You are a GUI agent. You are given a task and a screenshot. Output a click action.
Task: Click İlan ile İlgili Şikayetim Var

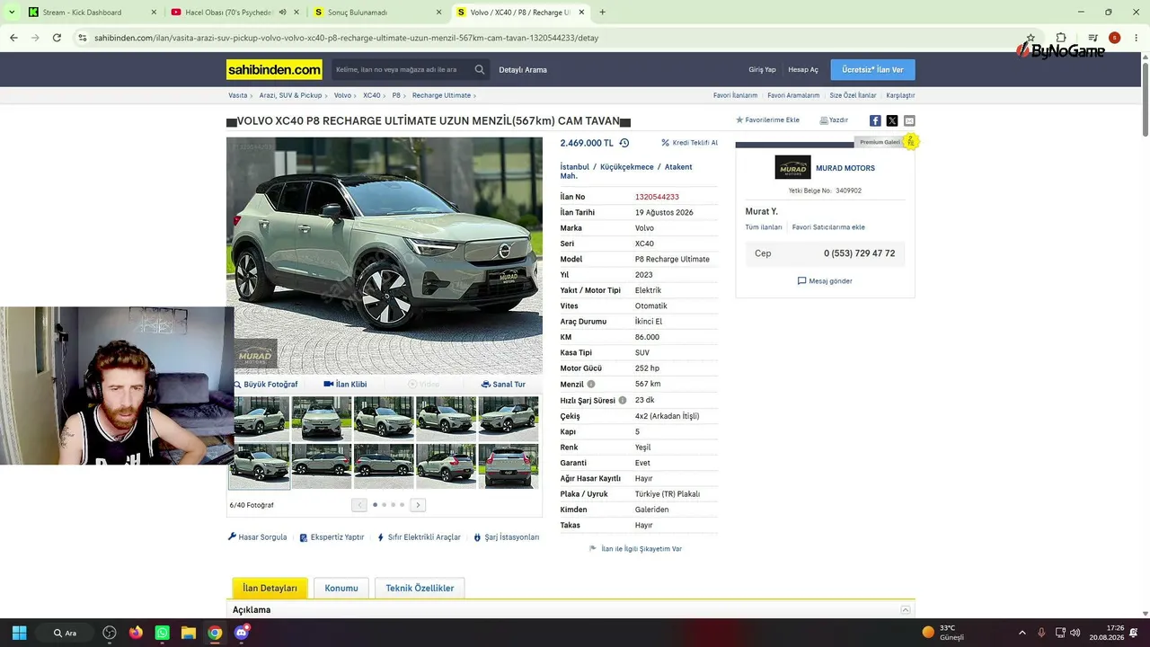pyautogui.click(x=635, y=549)
